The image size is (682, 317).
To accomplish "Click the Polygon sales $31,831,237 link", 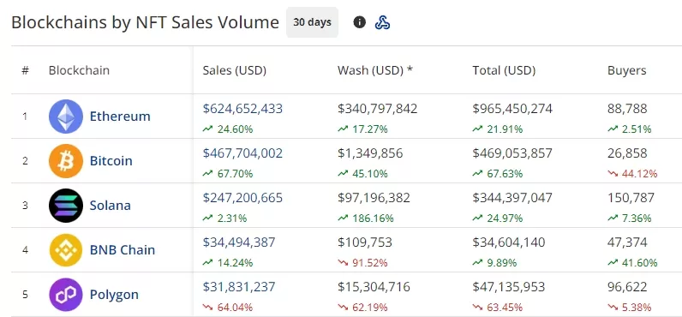I will click(x=239, y=287).
